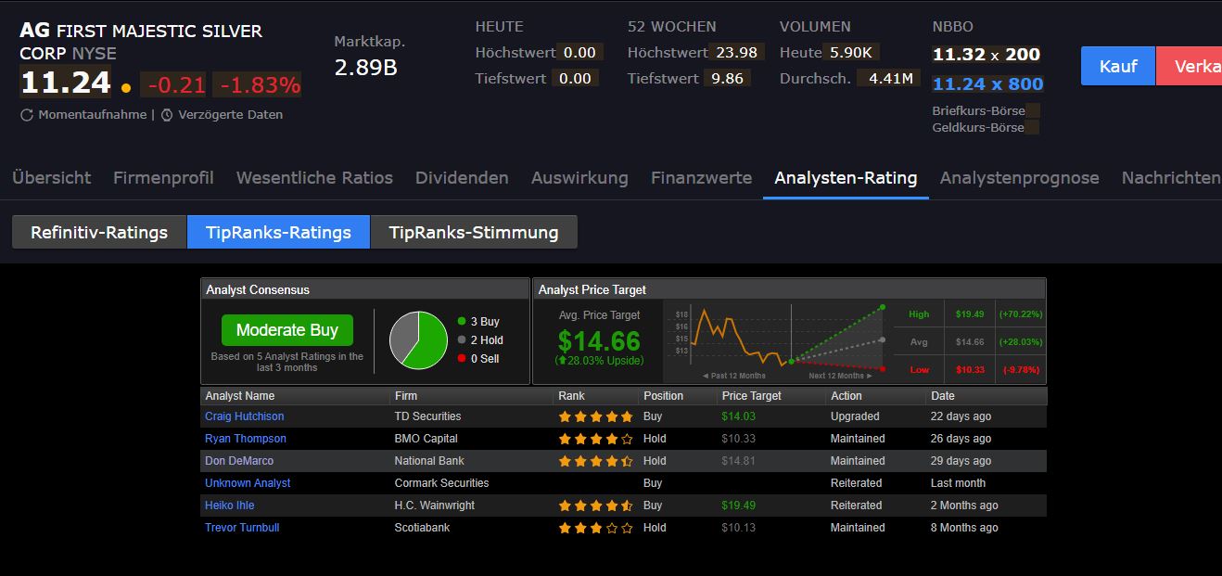Click the Low $10.33 target value
1222x576 pixels.
click(969, 369)
